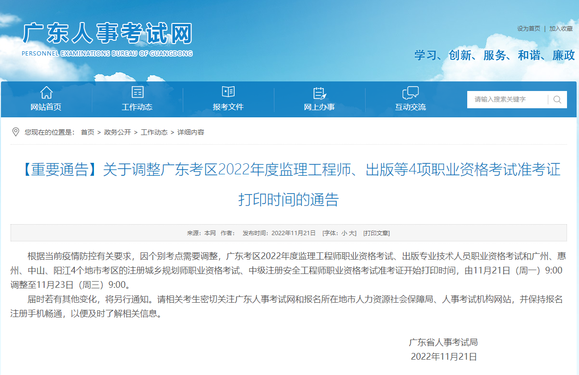The image size is (579, 375).
Task: Switch font size to 小
Action: coord(344,233)
